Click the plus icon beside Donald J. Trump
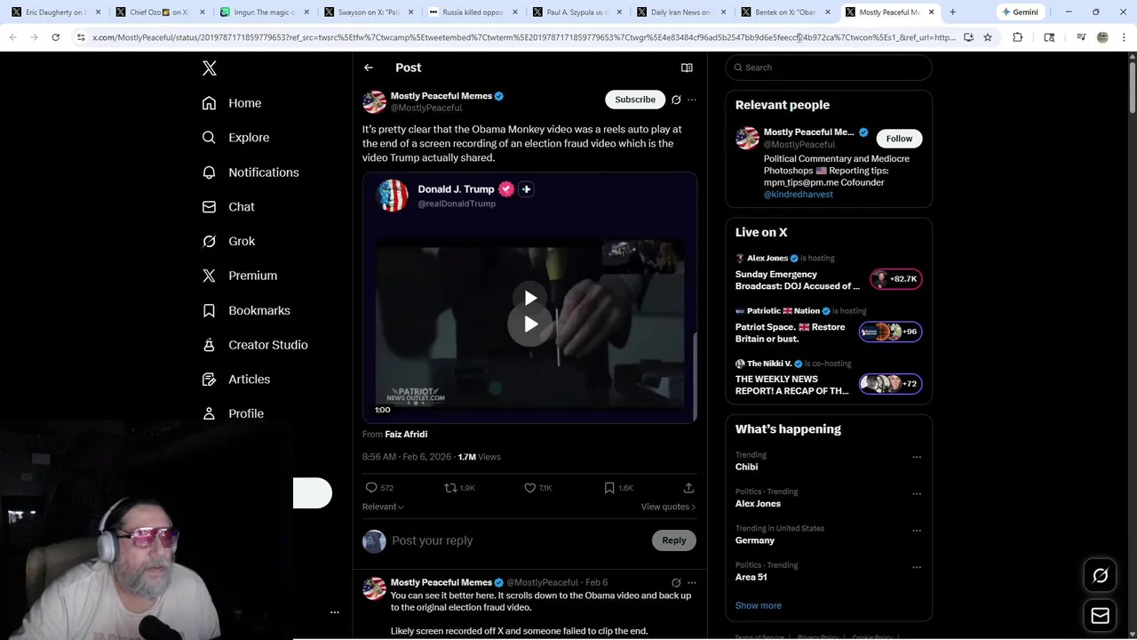The width and height of the screenshot is (1137, 640). coord(526,189)
